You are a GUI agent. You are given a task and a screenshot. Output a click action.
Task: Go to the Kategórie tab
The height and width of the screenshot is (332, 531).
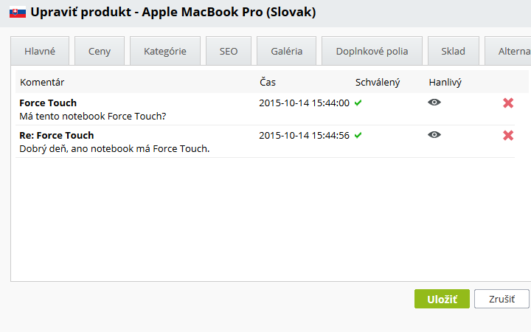pyautogui.click(x=165, y=51)
